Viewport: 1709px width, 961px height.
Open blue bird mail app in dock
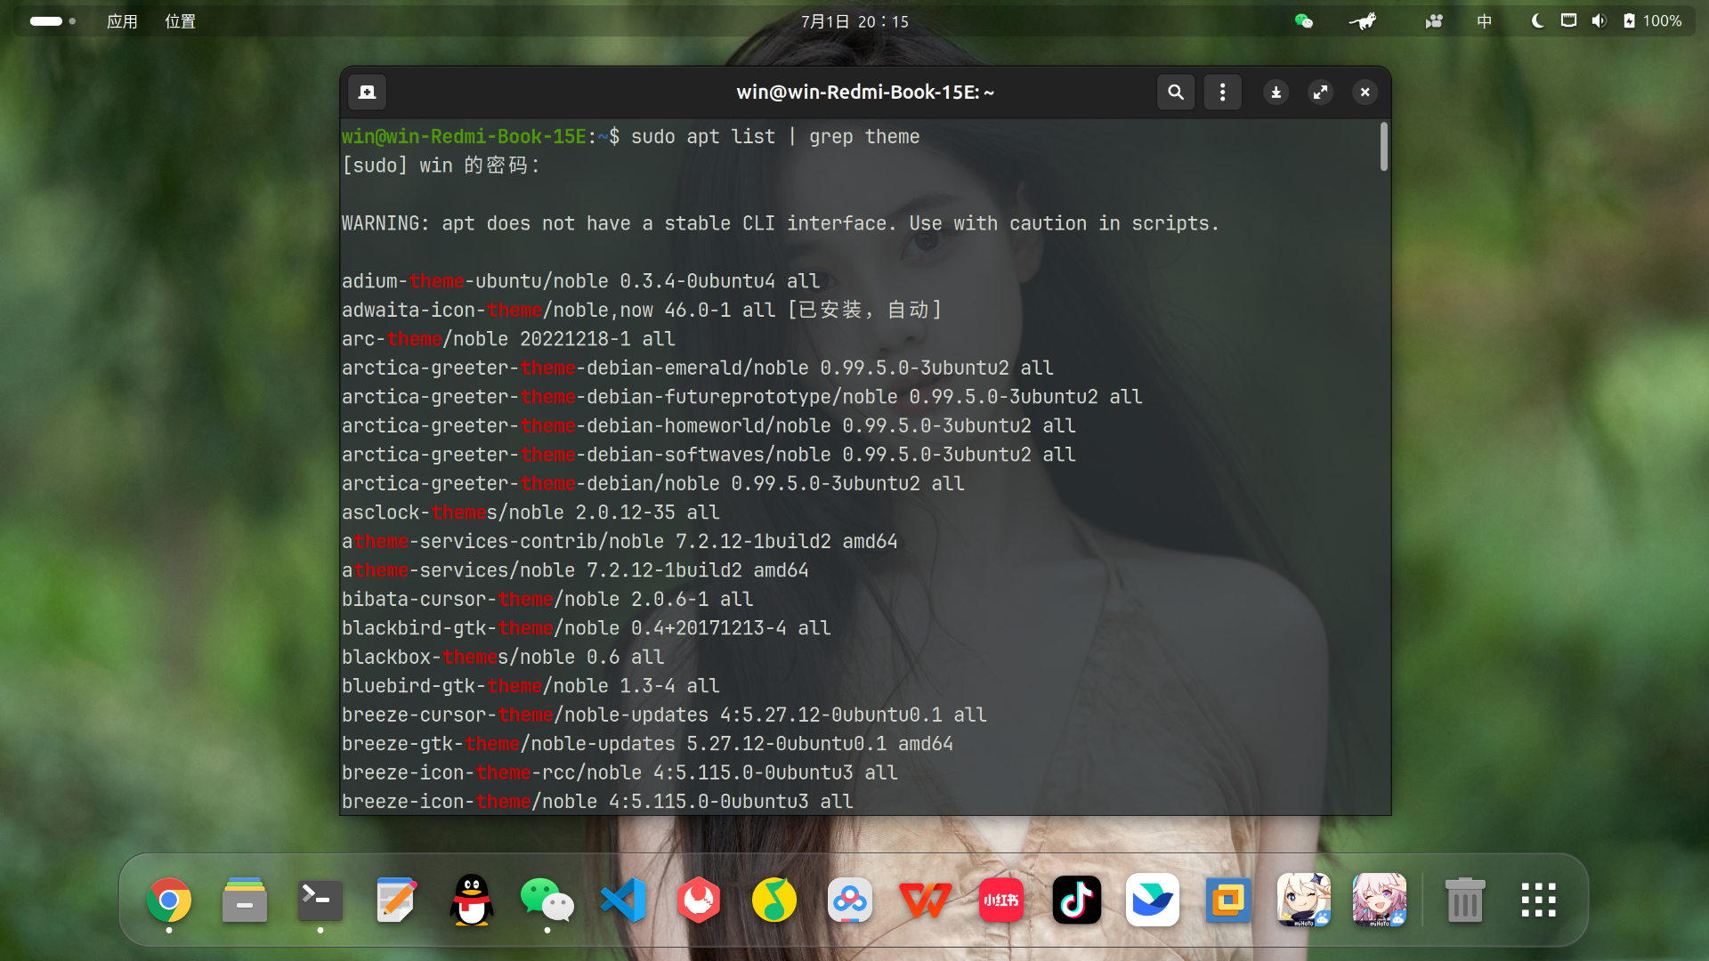click(x=1153, y=900)
